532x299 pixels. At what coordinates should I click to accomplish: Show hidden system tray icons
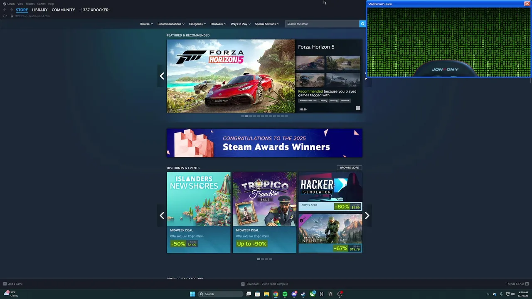488,294
